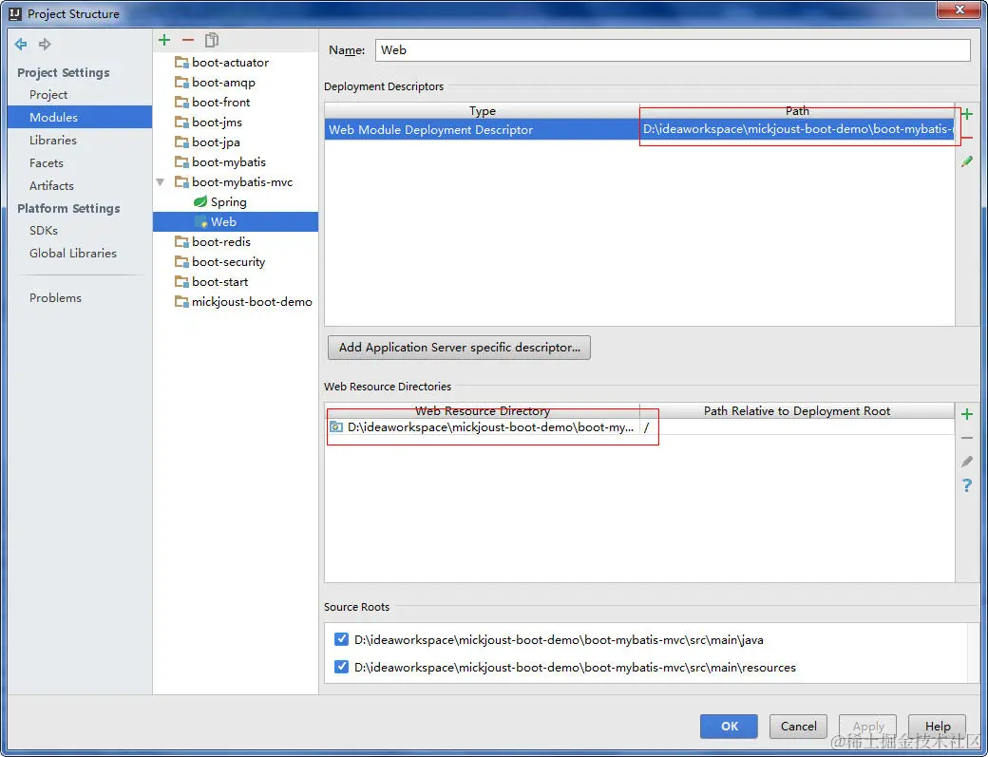Click the boot-actuator module folder icon
988x757 pixels.
(x=181, y=63)
